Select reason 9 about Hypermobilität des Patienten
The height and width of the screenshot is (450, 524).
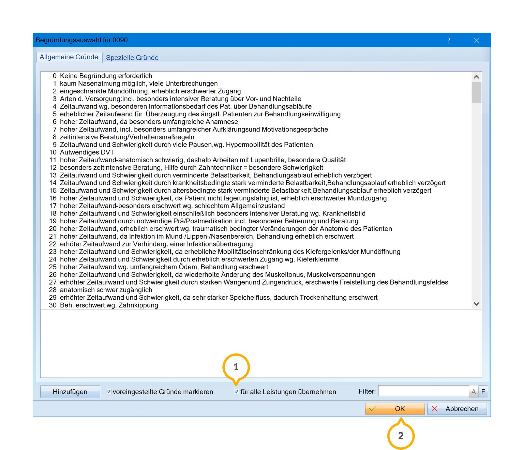256,145
